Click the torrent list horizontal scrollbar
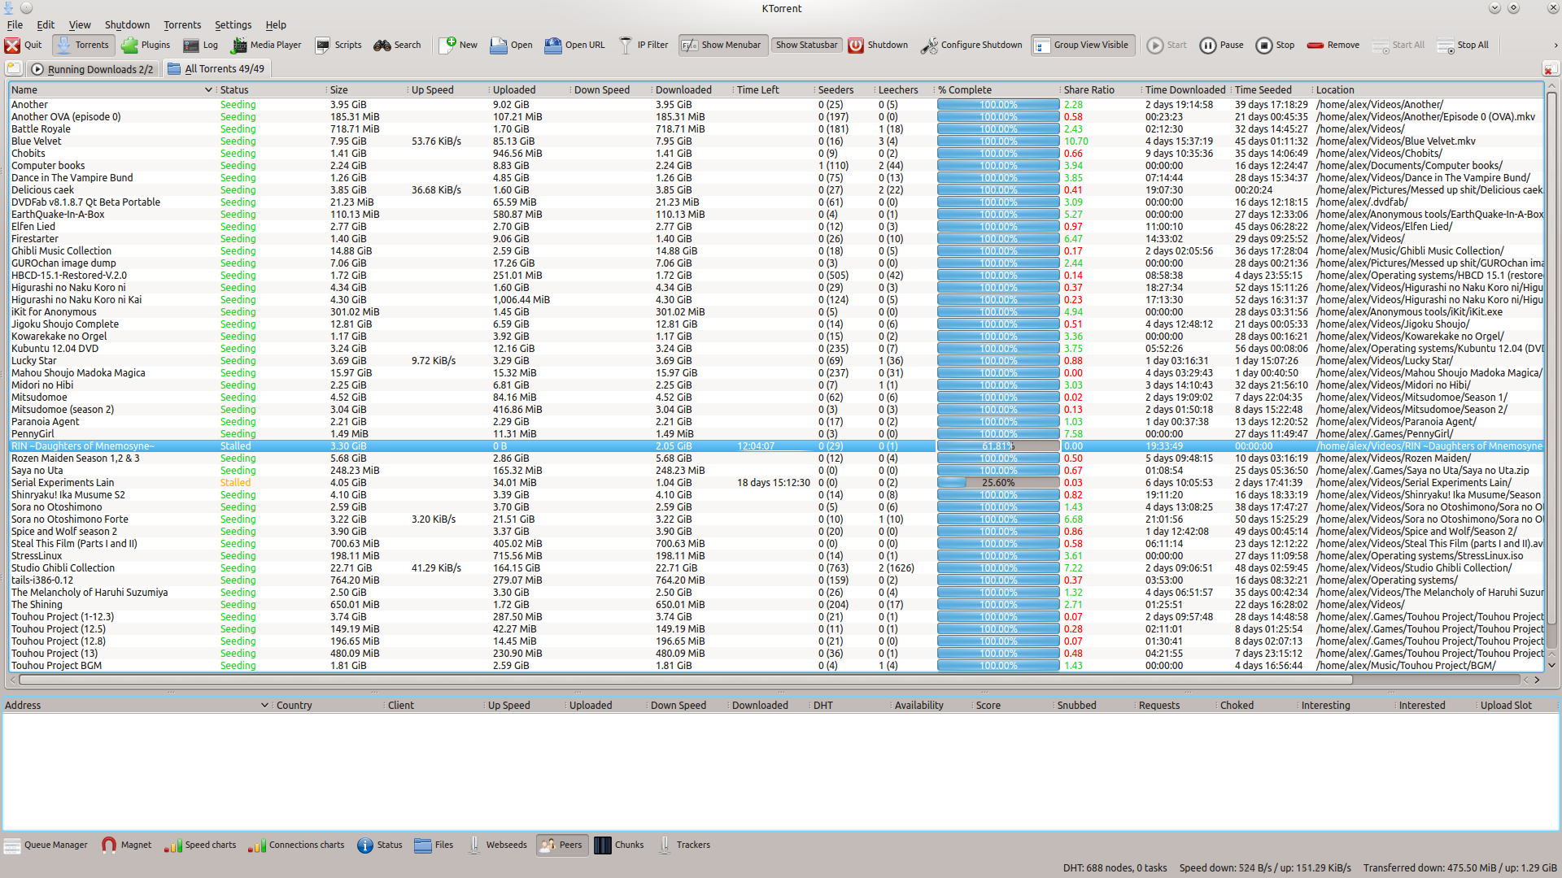This screenshot has height=878, width=1562. [x=685, y=680]
